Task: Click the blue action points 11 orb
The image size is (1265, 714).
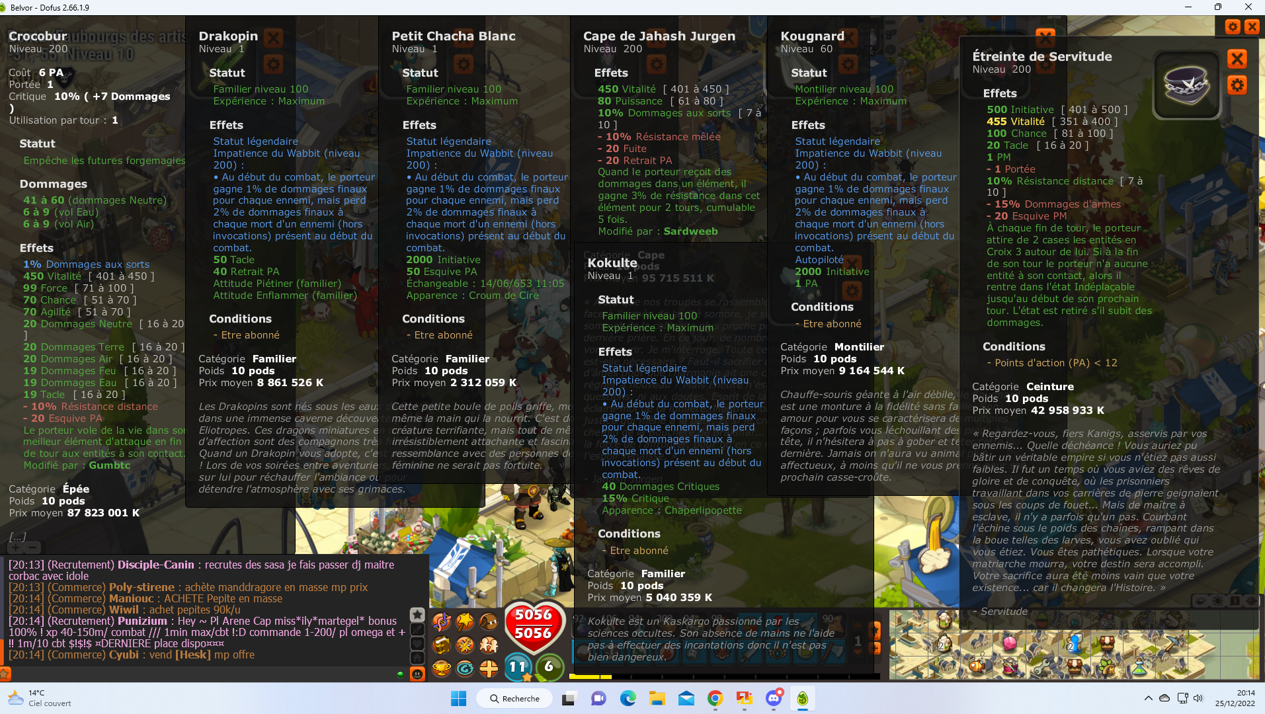Action: pos(518,667)
